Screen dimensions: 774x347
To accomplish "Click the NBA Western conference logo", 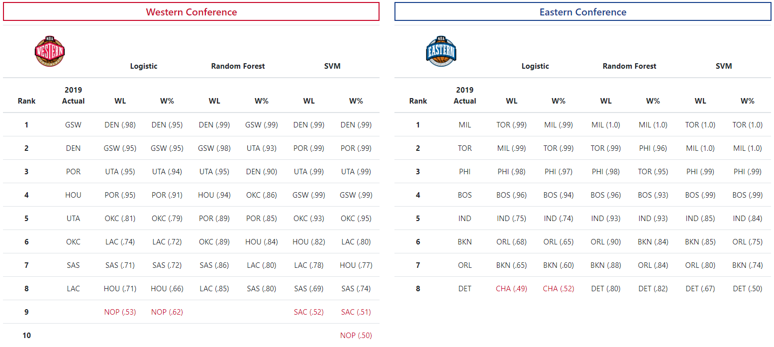I will point(49,51).
